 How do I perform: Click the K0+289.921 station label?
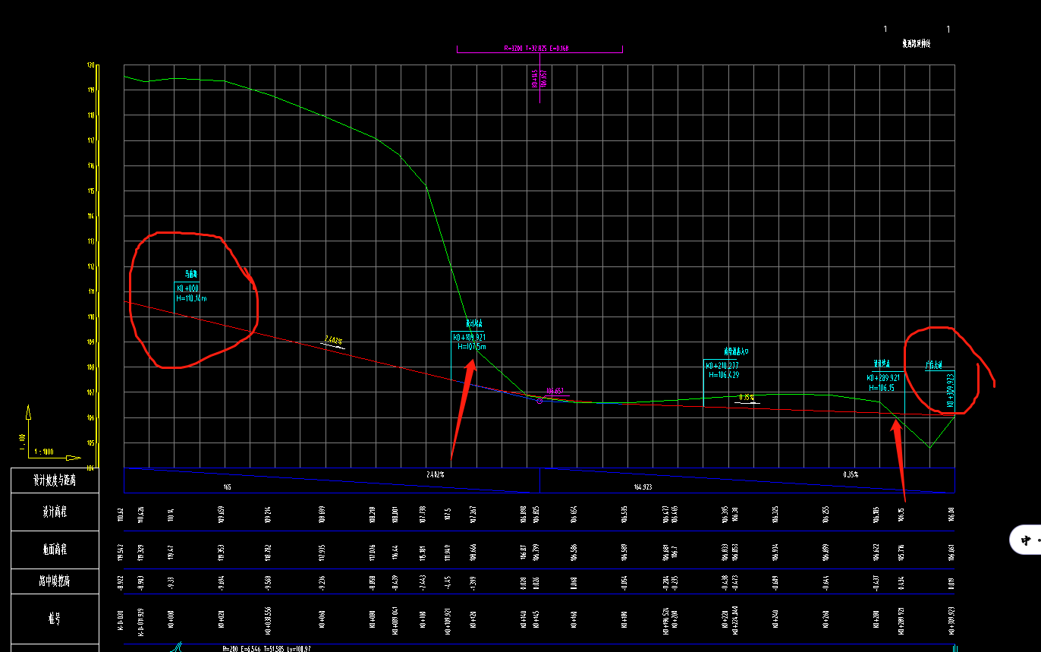[x=884, y=378]
